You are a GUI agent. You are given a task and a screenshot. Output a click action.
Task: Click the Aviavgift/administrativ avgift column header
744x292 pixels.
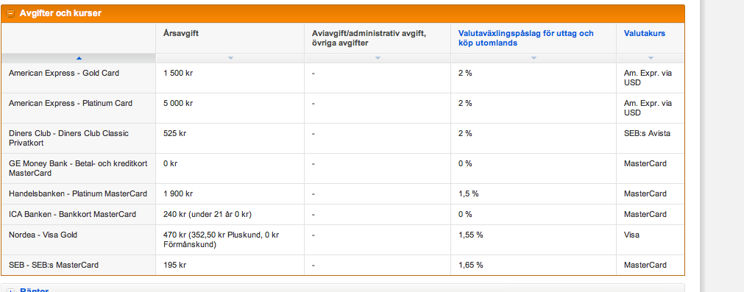click(371, 38)
